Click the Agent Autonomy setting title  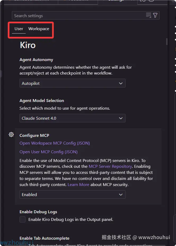[36, 60]
